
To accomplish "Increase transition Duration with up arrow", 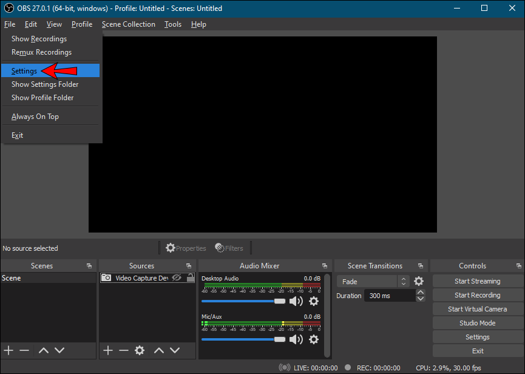I will [x=421, y=293].
